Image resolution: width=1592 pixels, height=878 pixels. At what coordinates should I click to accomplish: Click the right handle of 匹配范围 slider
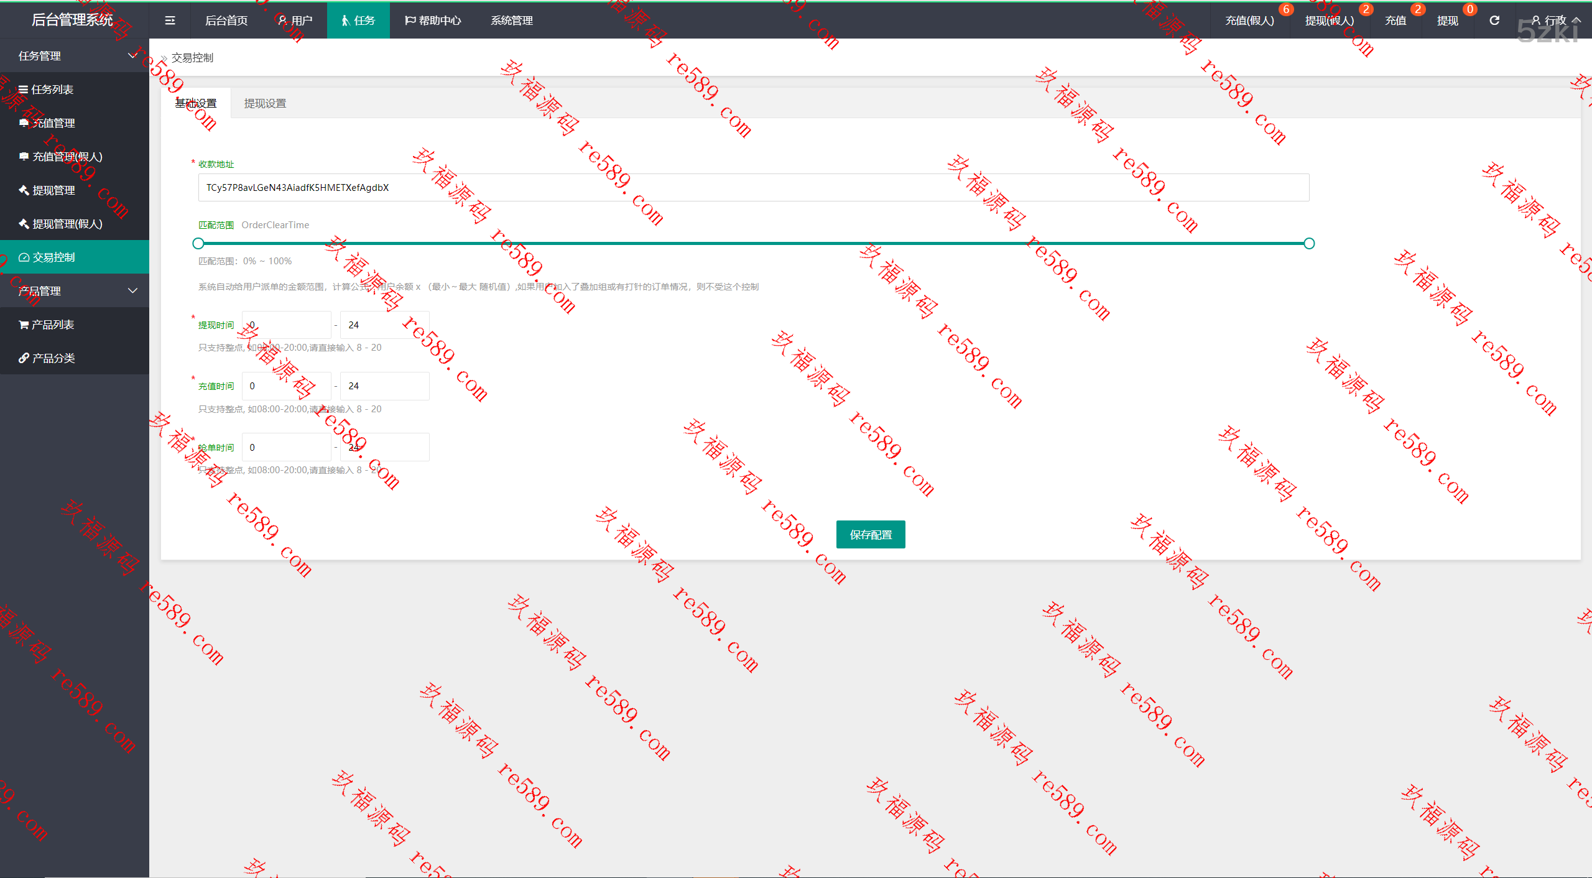point(1309,244)
